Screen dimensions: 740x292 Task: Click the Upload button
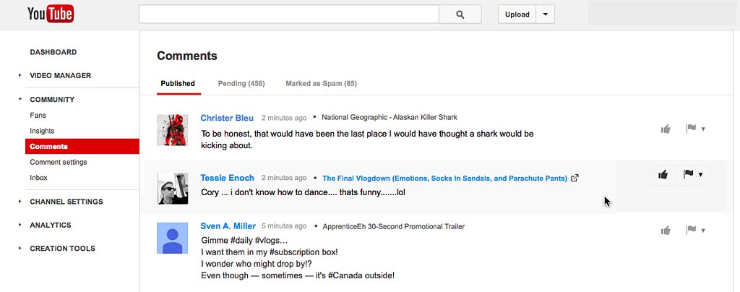pos(517,14)
